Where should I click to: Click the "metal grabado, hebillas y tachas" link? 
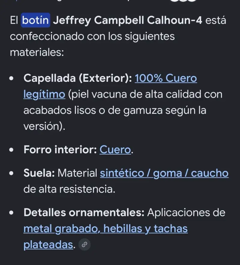[106, 229]
